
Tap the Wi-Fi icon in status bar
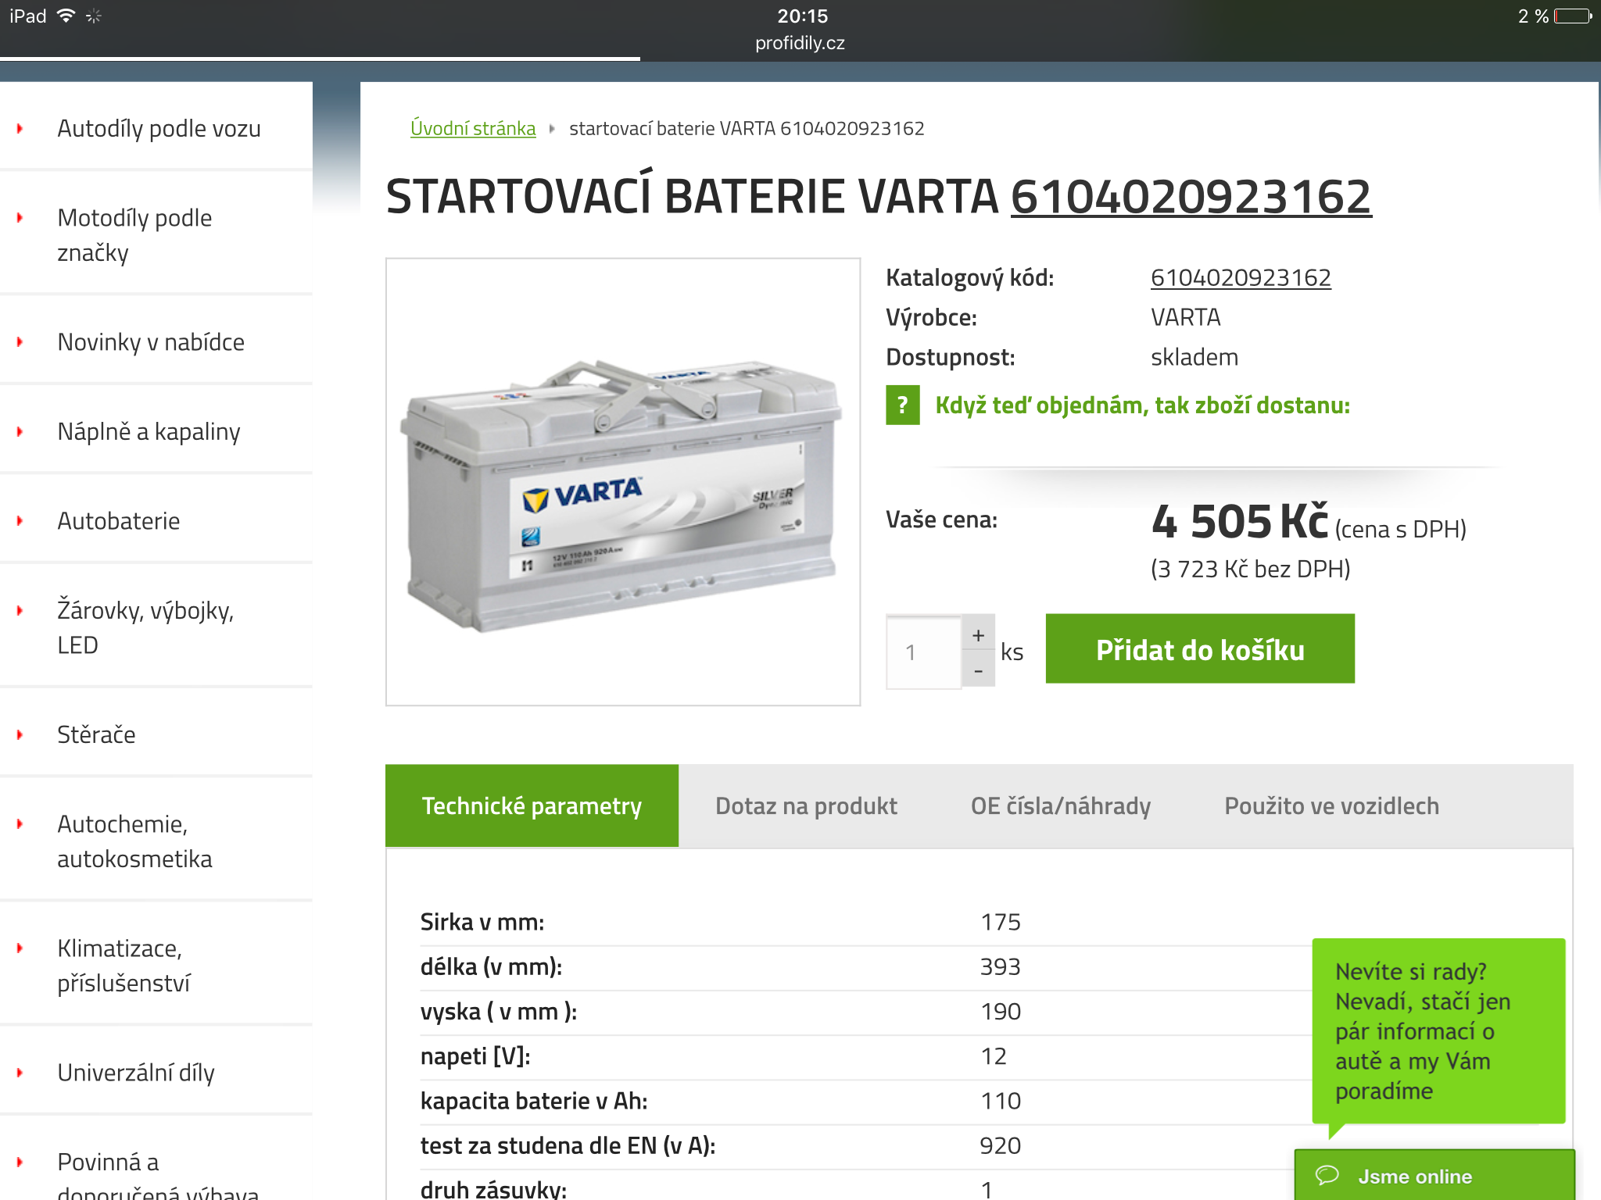tap(66, 16)
